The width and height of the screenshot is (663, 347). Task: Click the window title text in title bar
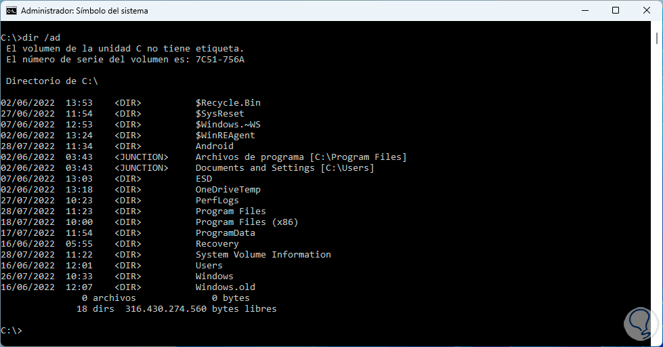click(x=85, y=11)
